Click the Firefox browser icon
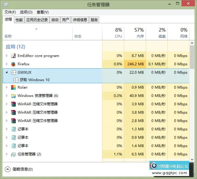Viewport: 197px width, 179px height. click(13, 64)
